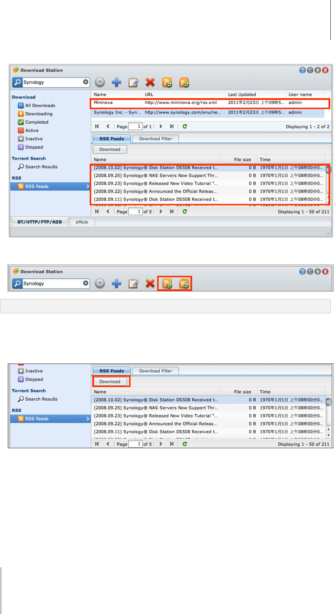Click the Download button in top screenshot

110,149
